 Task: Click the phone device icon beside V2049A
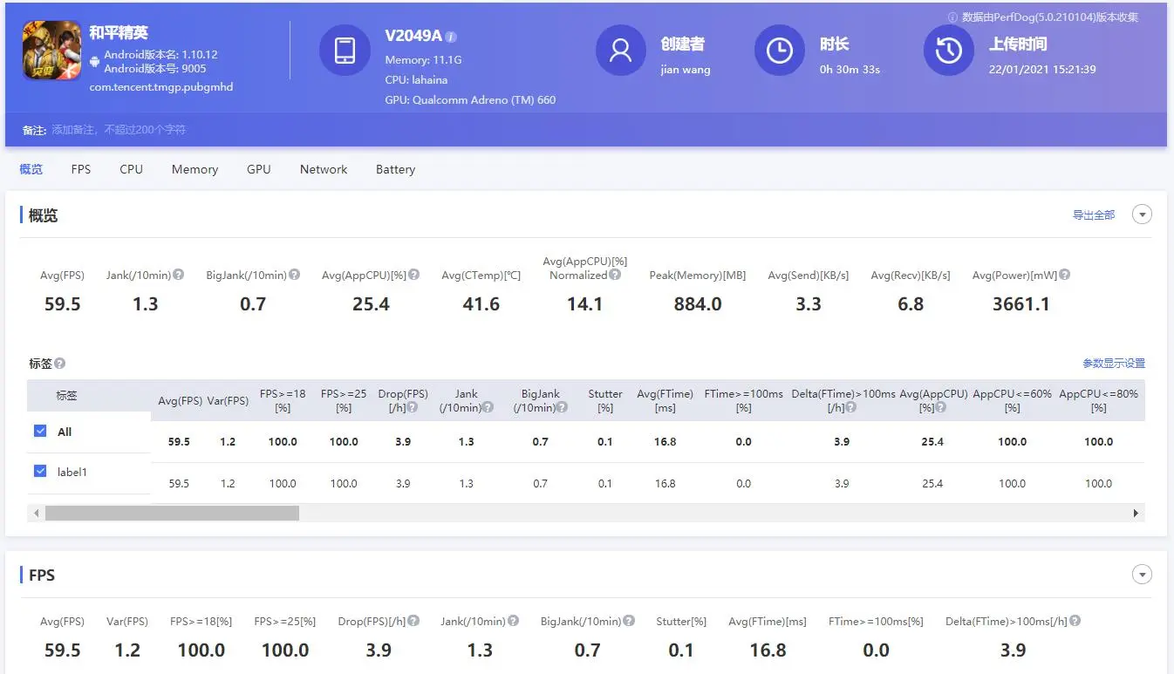click(345, 51)
